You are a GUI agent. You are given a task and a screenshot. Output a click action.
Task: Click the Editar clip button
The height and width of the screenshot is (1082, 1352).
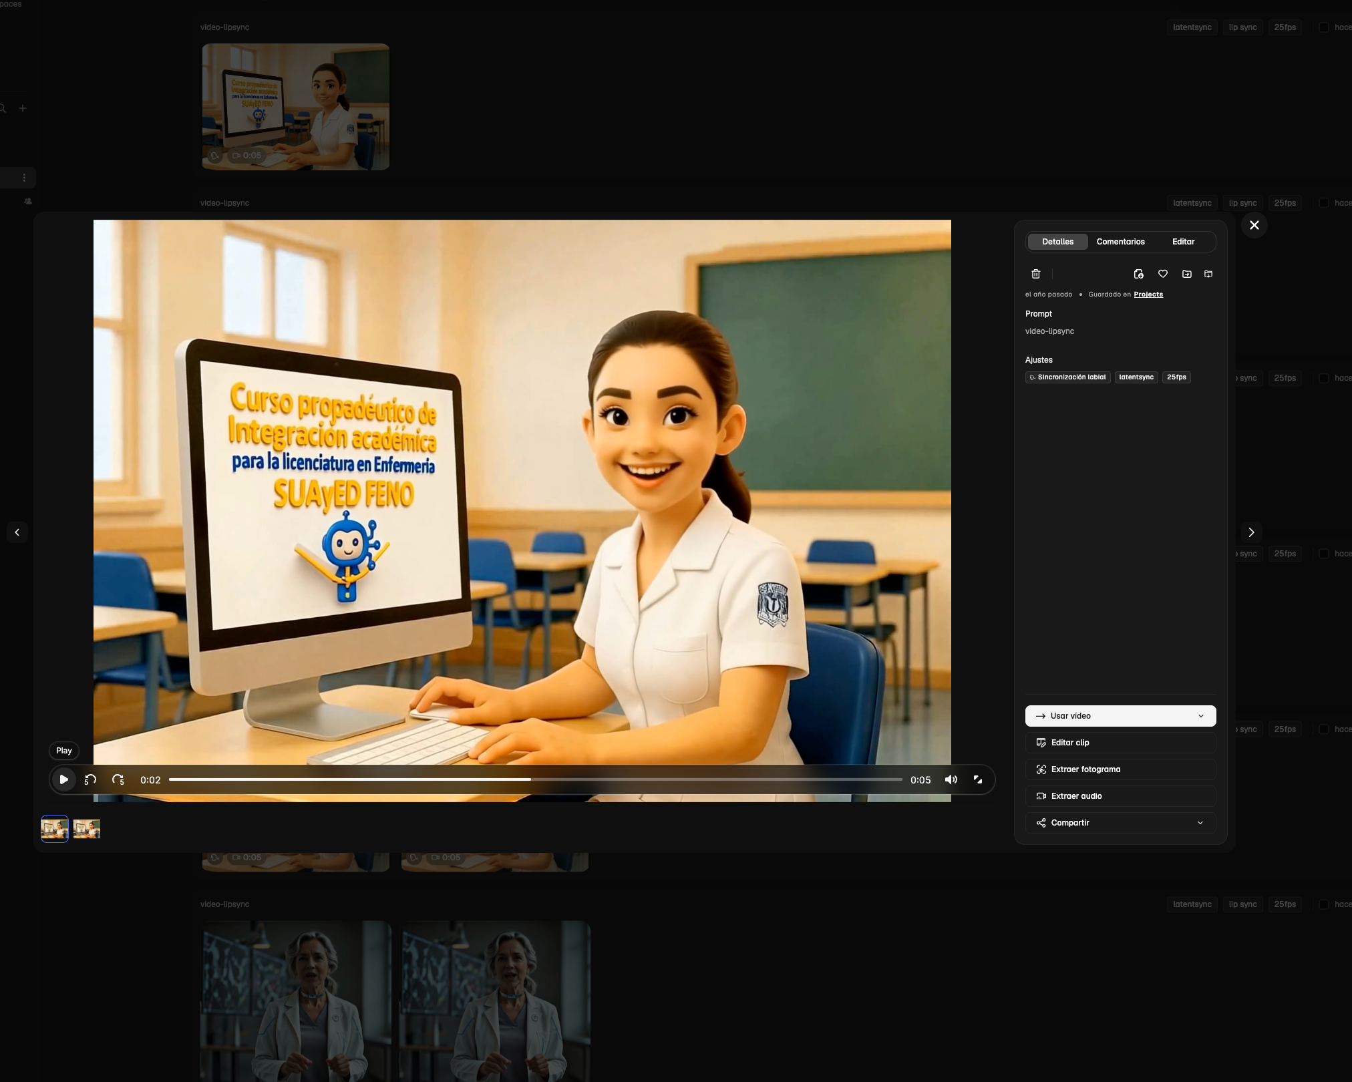point(1121,743)
